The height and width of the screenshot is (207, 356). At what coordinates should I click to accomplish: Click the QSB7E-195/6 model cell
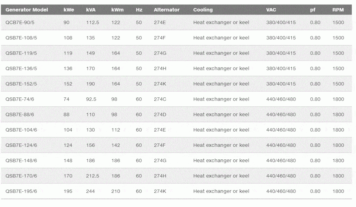21,191
